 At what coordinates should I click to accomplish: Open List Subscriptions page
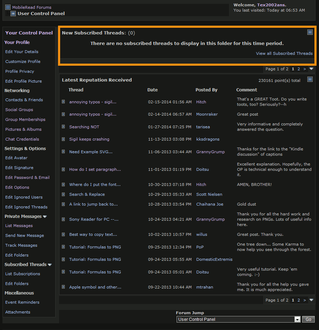23,274
